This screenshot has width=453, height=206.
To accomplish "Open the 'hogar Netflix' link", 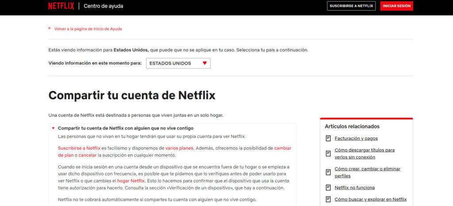I will (x=131, y=181).
